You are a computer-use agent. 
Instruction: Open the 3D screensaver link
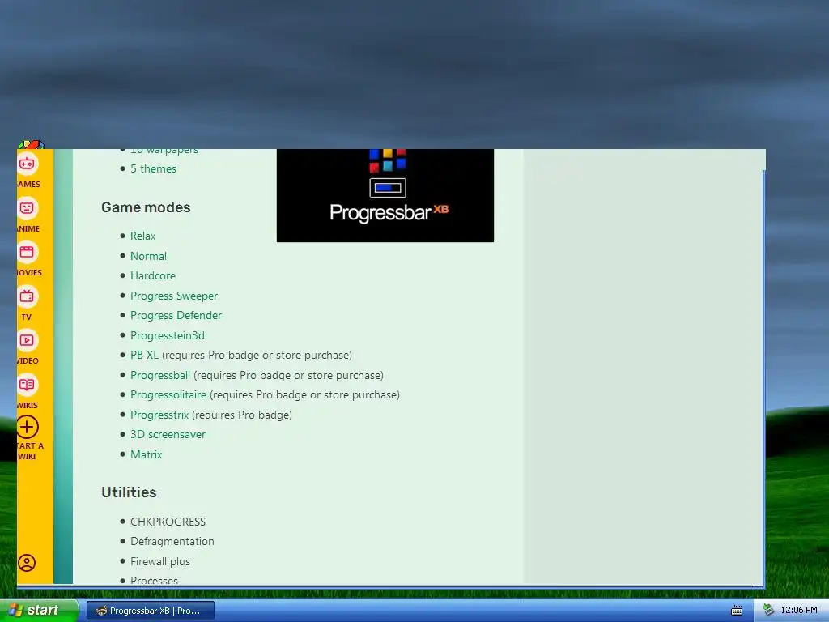coord(168,434)
